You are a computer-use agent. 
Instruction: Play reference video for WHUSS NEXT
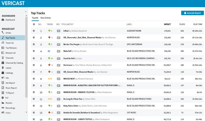click(x=59, y=79)
